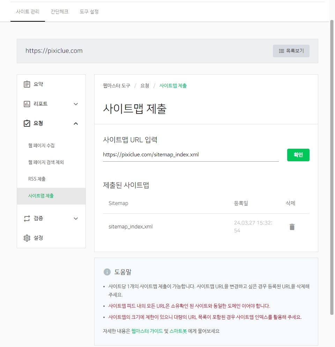335x347 pixels.
Task: Click the Sitemap column header
Action: [118, 203]
